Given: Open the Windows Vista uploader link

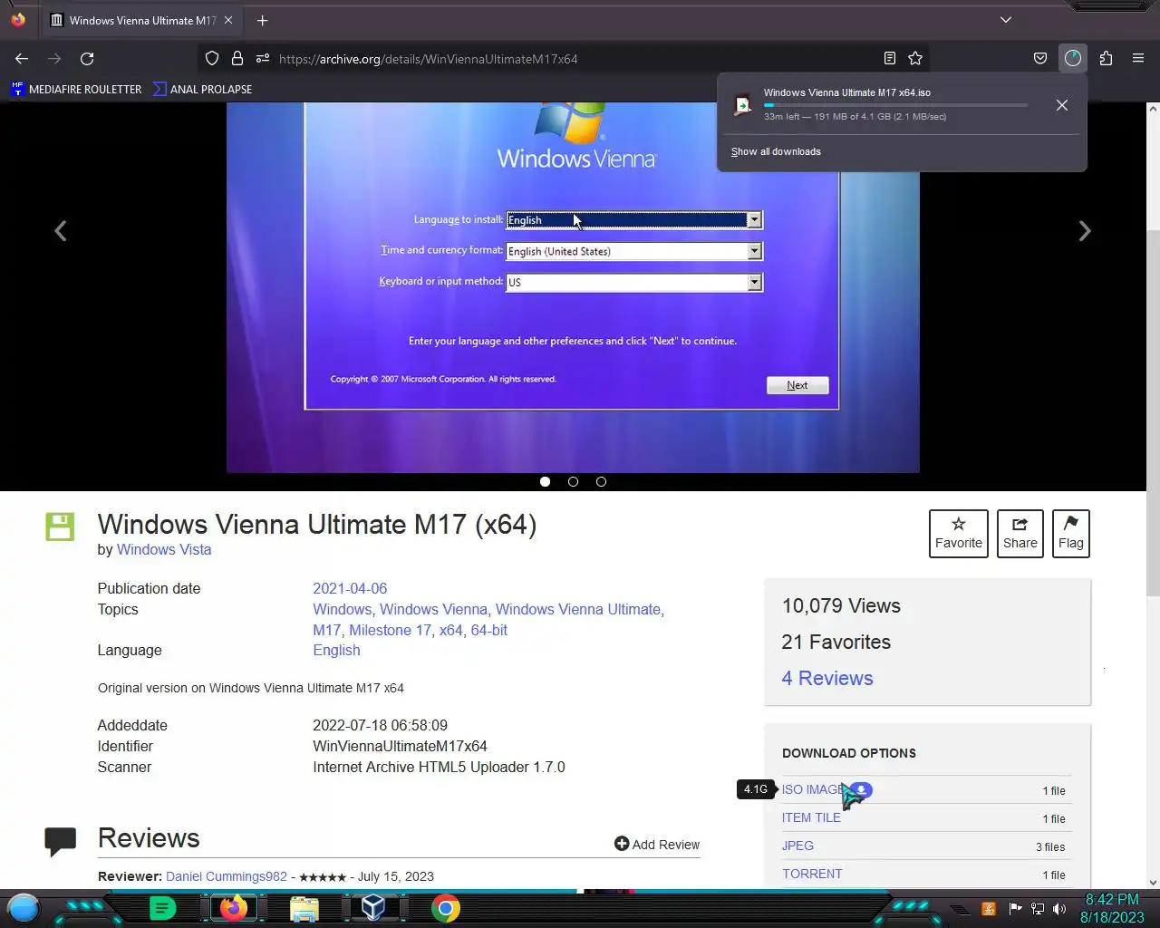Looking at the screenshot, I should coord(164,549).
